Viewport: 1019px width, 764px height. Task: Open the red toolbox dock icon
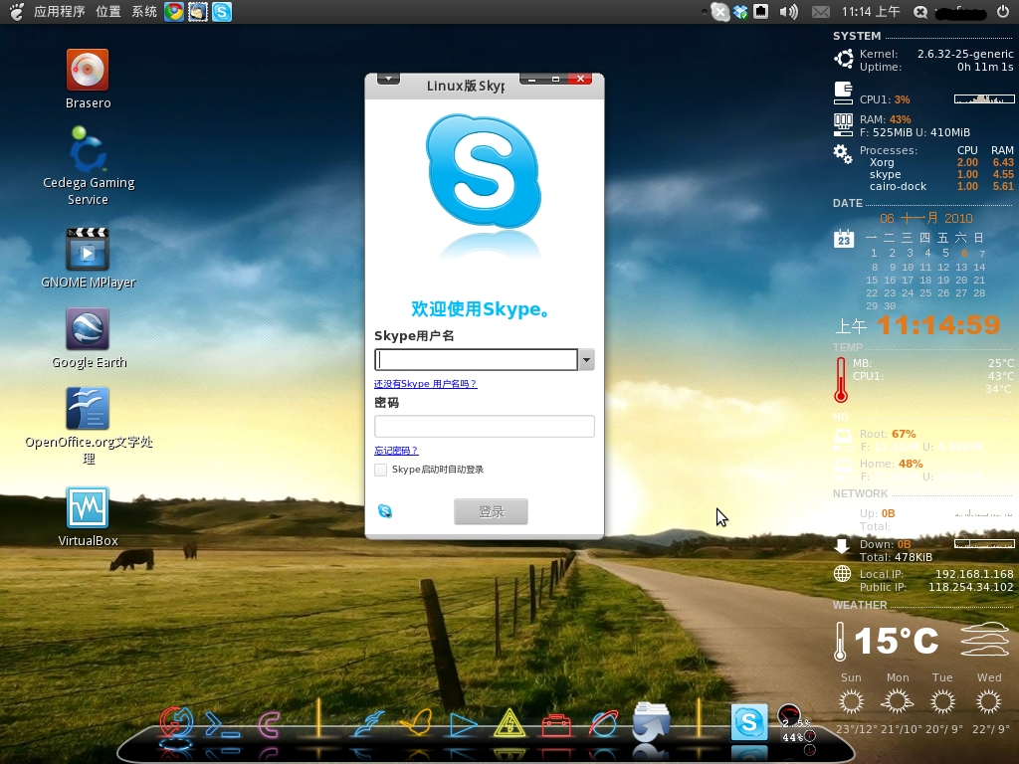click(x=556, y=725)
